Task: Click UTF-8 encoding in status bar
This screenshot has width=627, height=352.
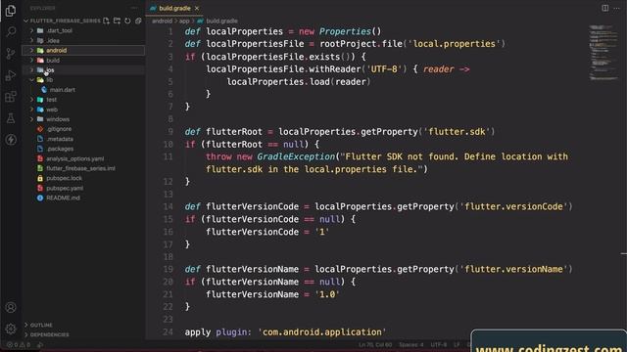Action: coord(439,345)
